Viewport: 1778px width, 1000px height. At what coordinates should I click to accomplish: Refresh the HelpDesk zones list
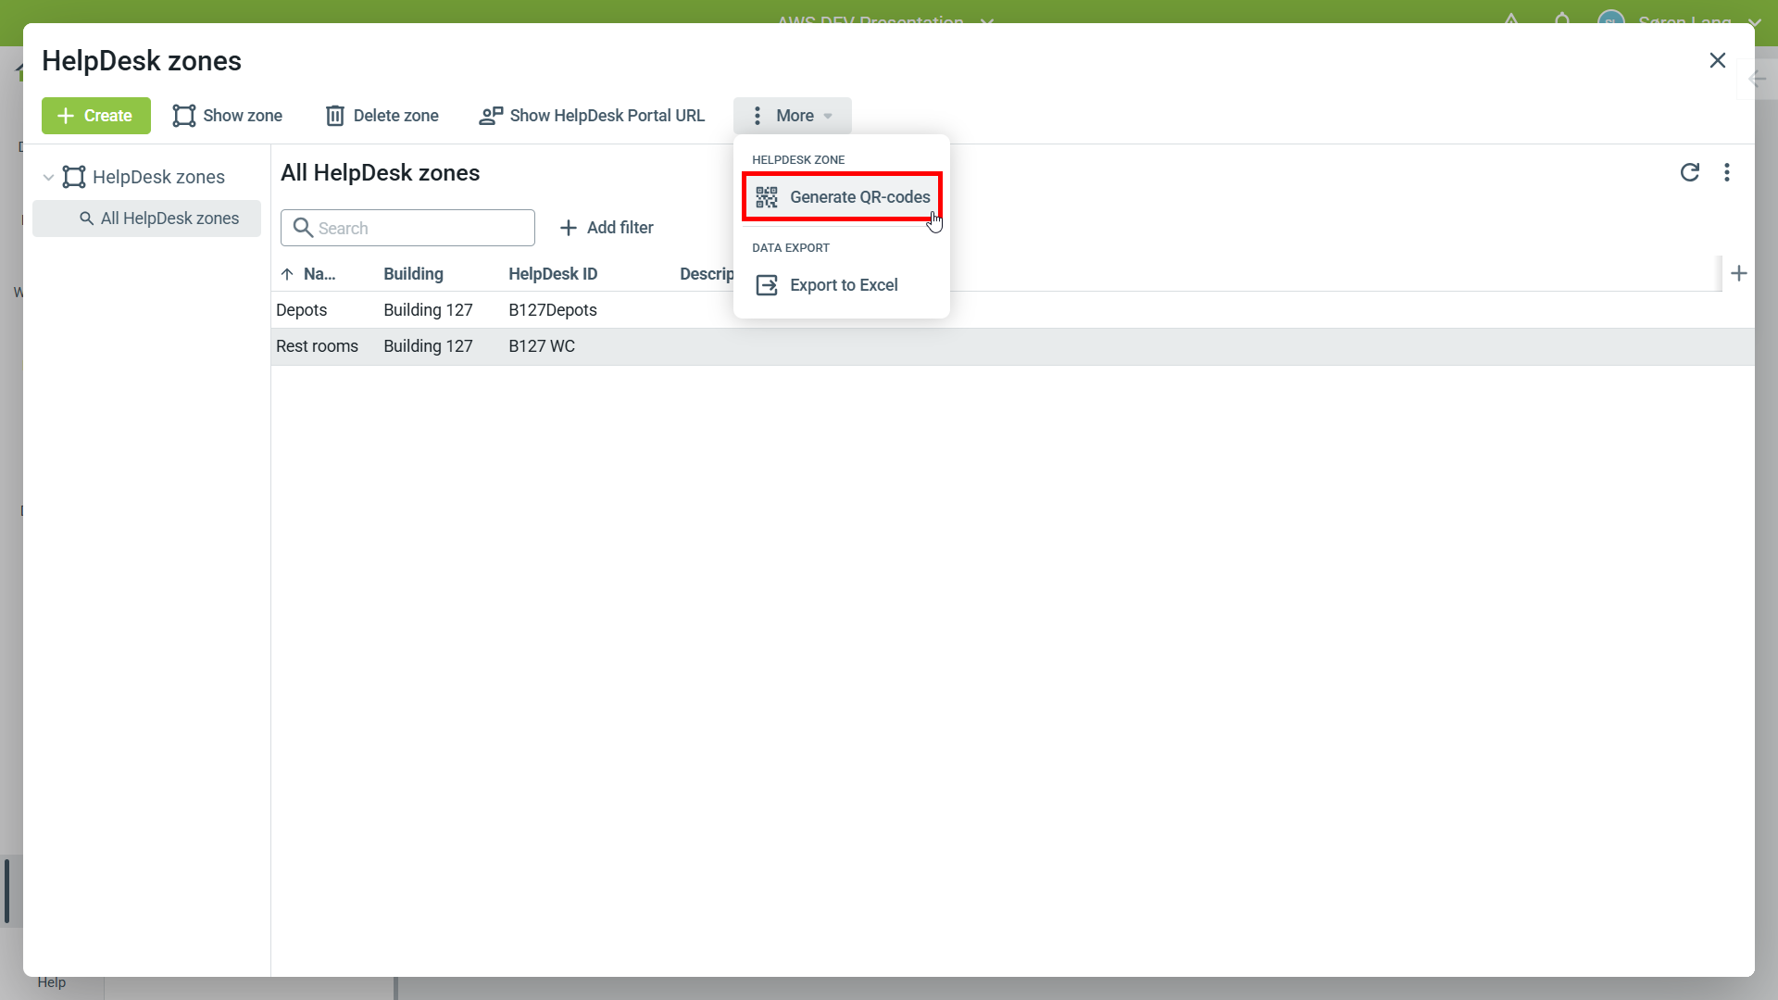[x=1689, y=172]
